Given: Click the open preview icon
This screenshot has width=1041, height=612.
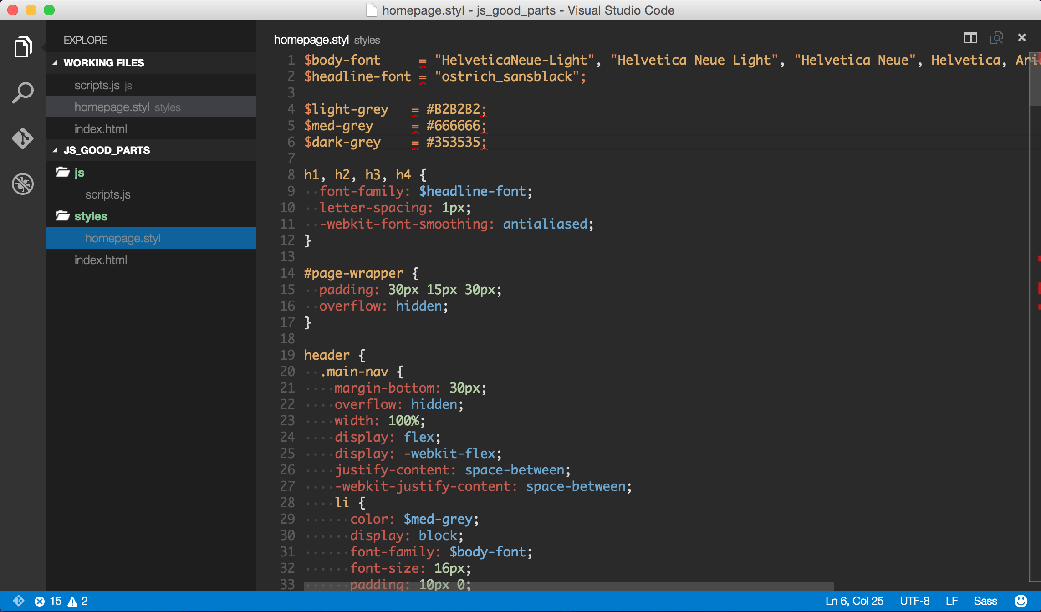Looking at the screenshot, I should pos(996,38).
